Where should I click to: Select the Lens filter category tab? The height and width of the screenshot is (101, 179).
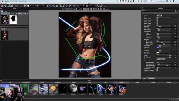(89, 82)
